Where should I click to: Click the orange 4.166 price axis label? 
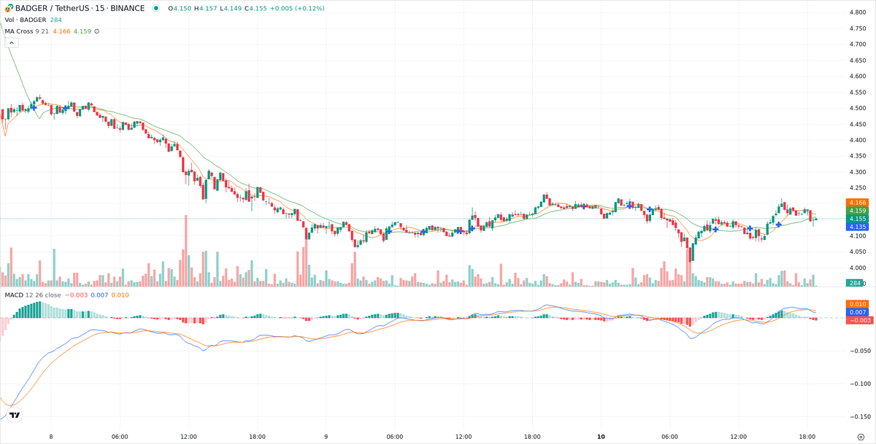(857, 203)
